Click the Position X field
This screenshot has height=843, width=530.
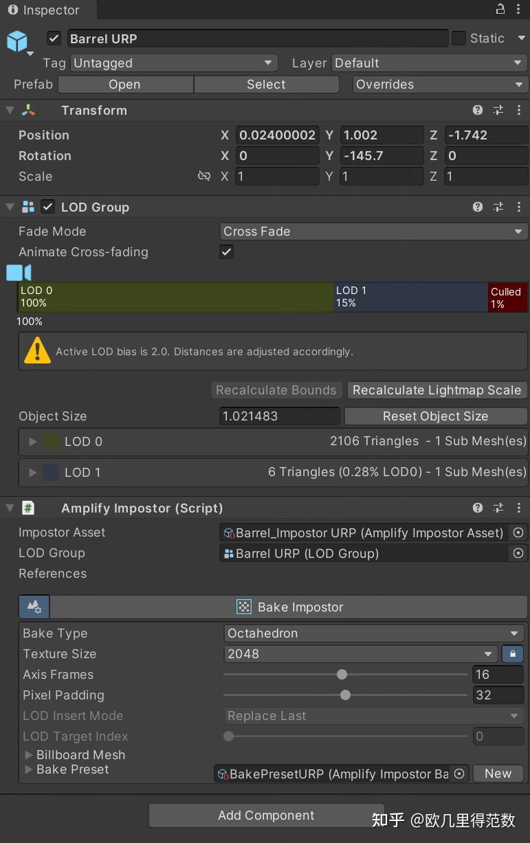coord(278,135)
